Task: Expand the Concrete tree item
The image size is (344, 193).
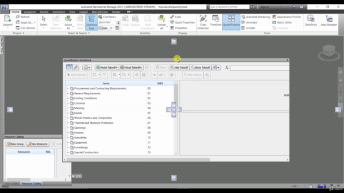Action: point(68,103)
